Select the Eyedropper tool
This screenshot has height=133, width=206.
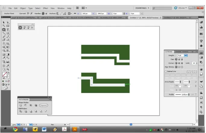4,58
